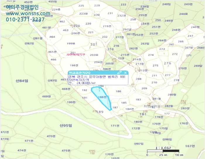Screen dimensions: 205x159
Task: Select parcel 177
Action: tap(167, 114)
